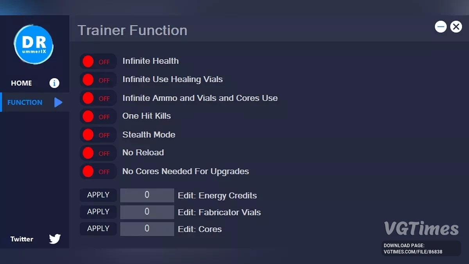This screenshot has height=264, width=469.
Task: Apply the Fabricator Vials value
Action: (98, 212)
